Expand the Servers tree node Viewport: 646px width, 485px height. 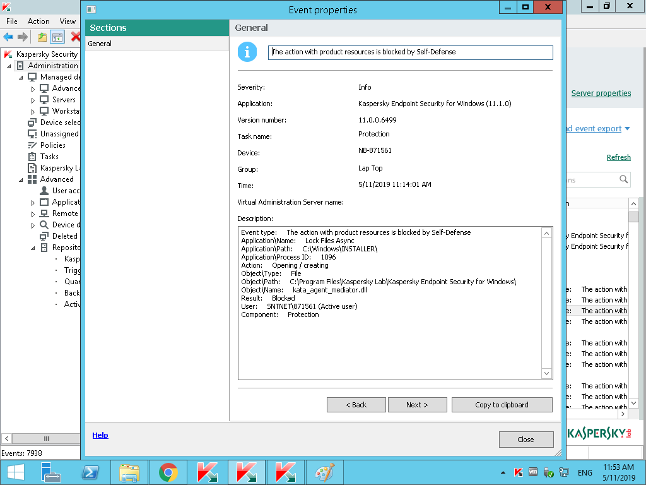[x=33, y=100]
